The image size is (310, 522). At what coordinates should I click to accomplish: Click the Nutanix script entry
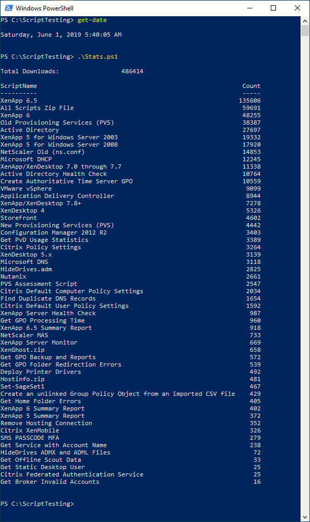tap(13, 276)
